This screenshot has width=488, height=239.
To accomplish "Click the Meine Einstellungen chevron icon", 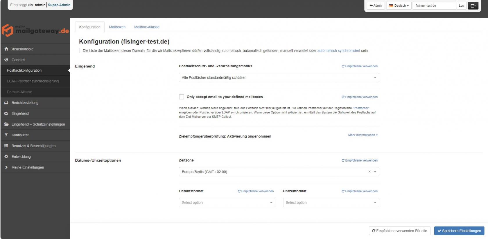I will click(6, 167).
